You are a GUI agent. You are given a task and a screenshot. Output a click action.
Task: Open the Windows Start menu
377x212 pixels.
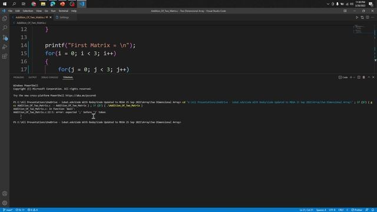coord(5,4)
